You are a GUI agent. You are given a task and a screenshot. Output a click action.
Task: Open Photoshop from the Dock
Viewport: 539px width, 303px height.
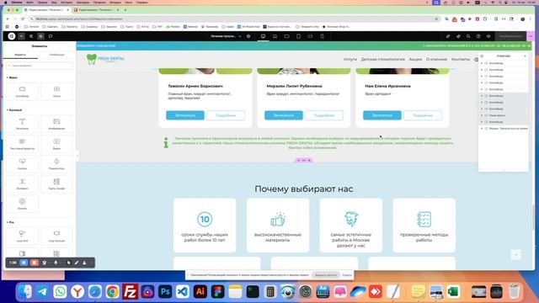coord(165,292)
